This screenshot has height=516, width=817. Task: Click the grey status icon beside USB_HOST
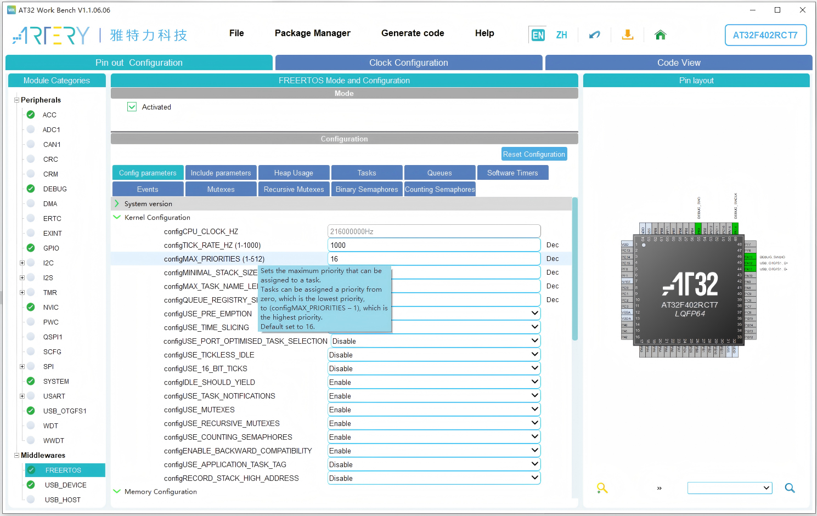click(31, 500)
